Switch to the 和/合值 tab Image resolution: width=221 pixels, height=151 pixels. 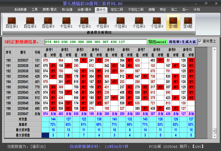67,10
